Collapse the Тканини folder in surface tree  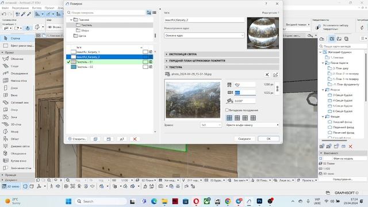click(71, 20)
